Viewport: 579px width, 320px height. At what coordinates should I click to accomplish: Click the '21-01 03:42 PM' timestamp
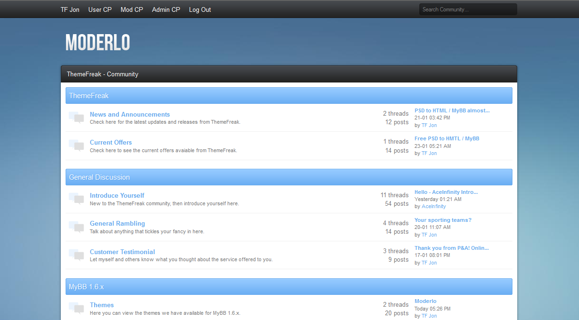point(432,118)
